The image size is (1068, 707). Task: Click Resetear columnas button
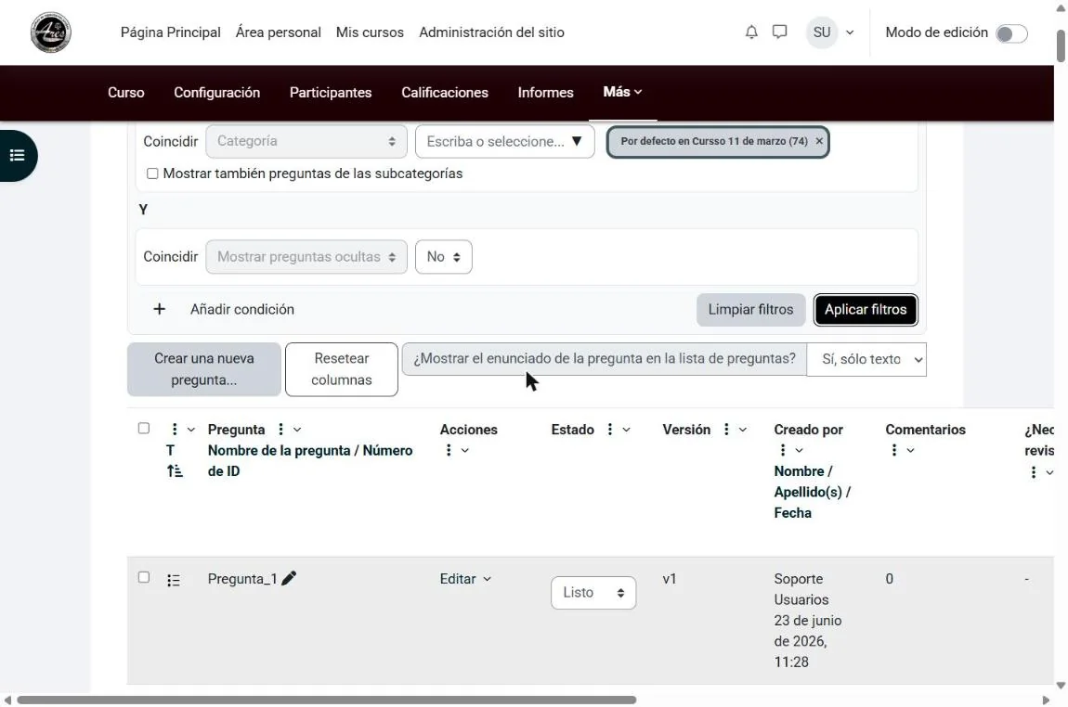tap(341, 369)
